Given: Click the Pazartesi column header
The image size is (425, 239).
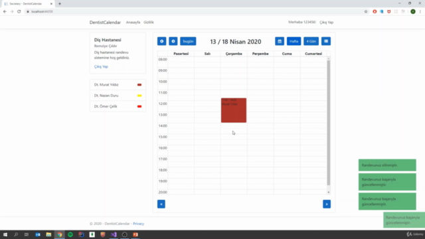Looking at the screenshot, I should pyautogui.click(x=181, y=54).
